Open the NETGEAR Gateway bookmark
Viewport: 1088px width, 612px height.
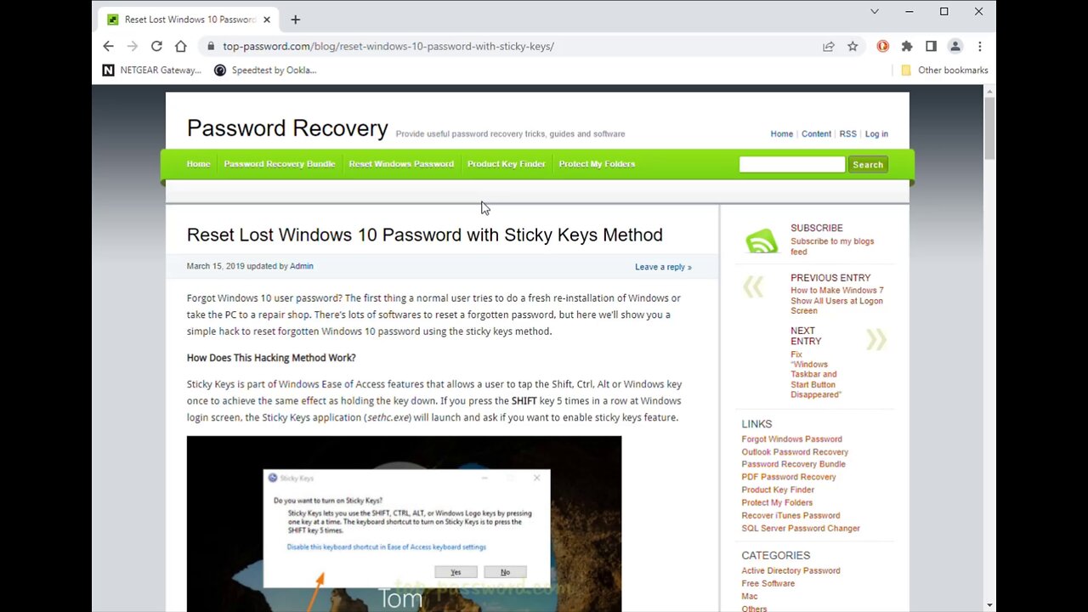click(x=152, y=71)
